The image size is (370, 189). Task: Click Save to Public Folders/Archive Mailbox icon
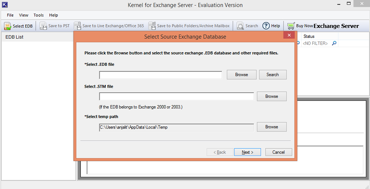(152, 26)
